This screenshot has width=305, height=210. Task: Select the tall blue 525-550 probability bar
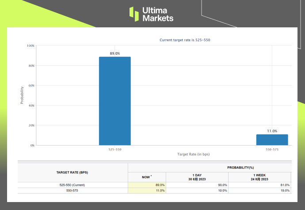tap(115, 101)
